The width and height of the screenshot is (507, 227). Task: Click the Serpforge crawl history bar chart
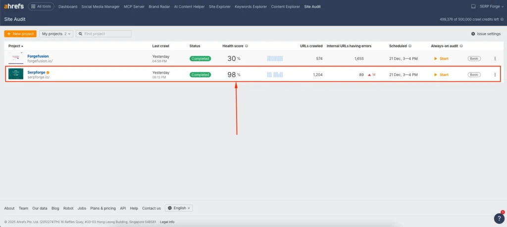(x=275, y=75)
